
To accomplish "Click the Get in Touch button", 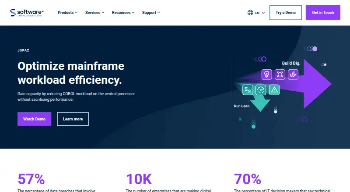I will [x=323, y=13].
